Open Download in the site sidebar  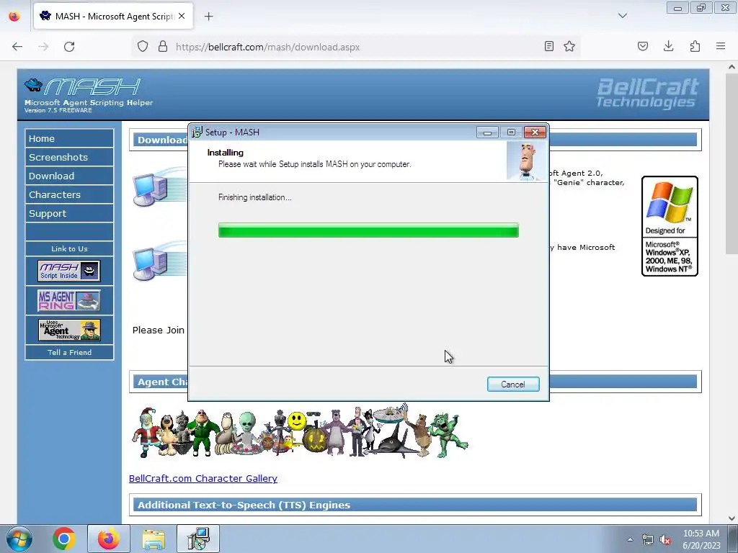[69, 176]
